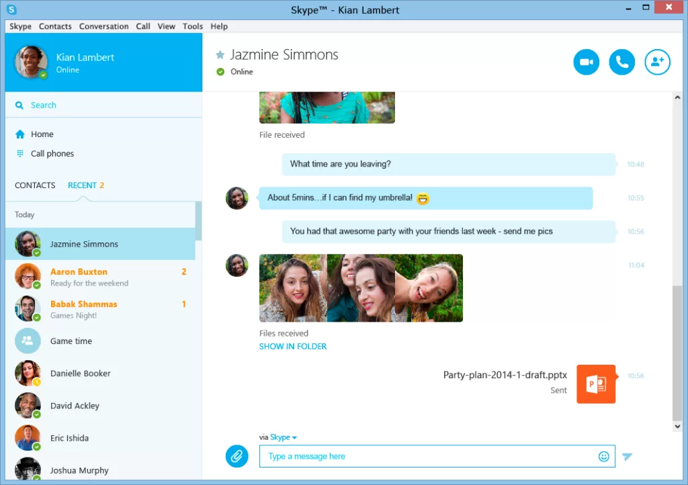Switch to the RECENT tab
This screenshot has width=688, height=485.
[82, 185]
